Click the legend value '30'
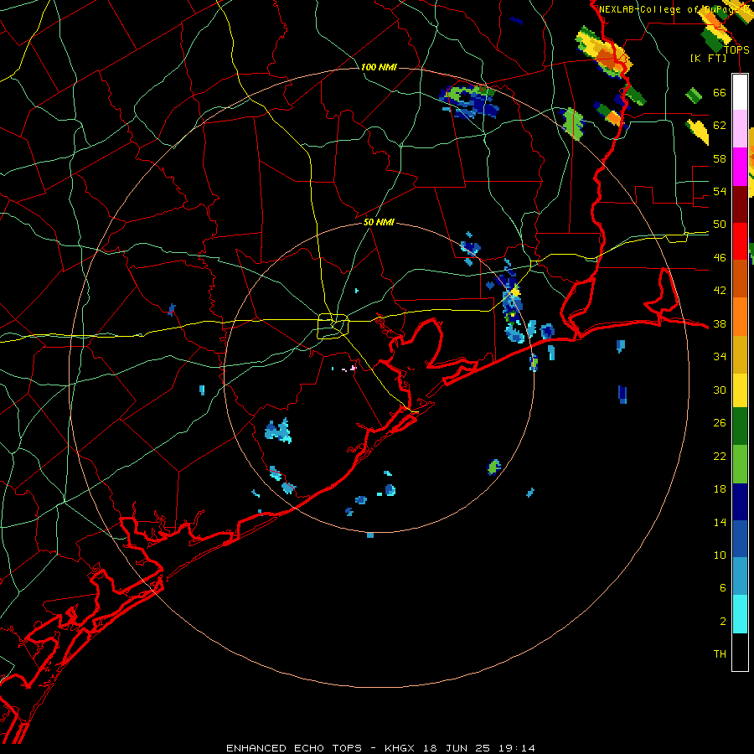The image size is (754, 754). [720, 390]
